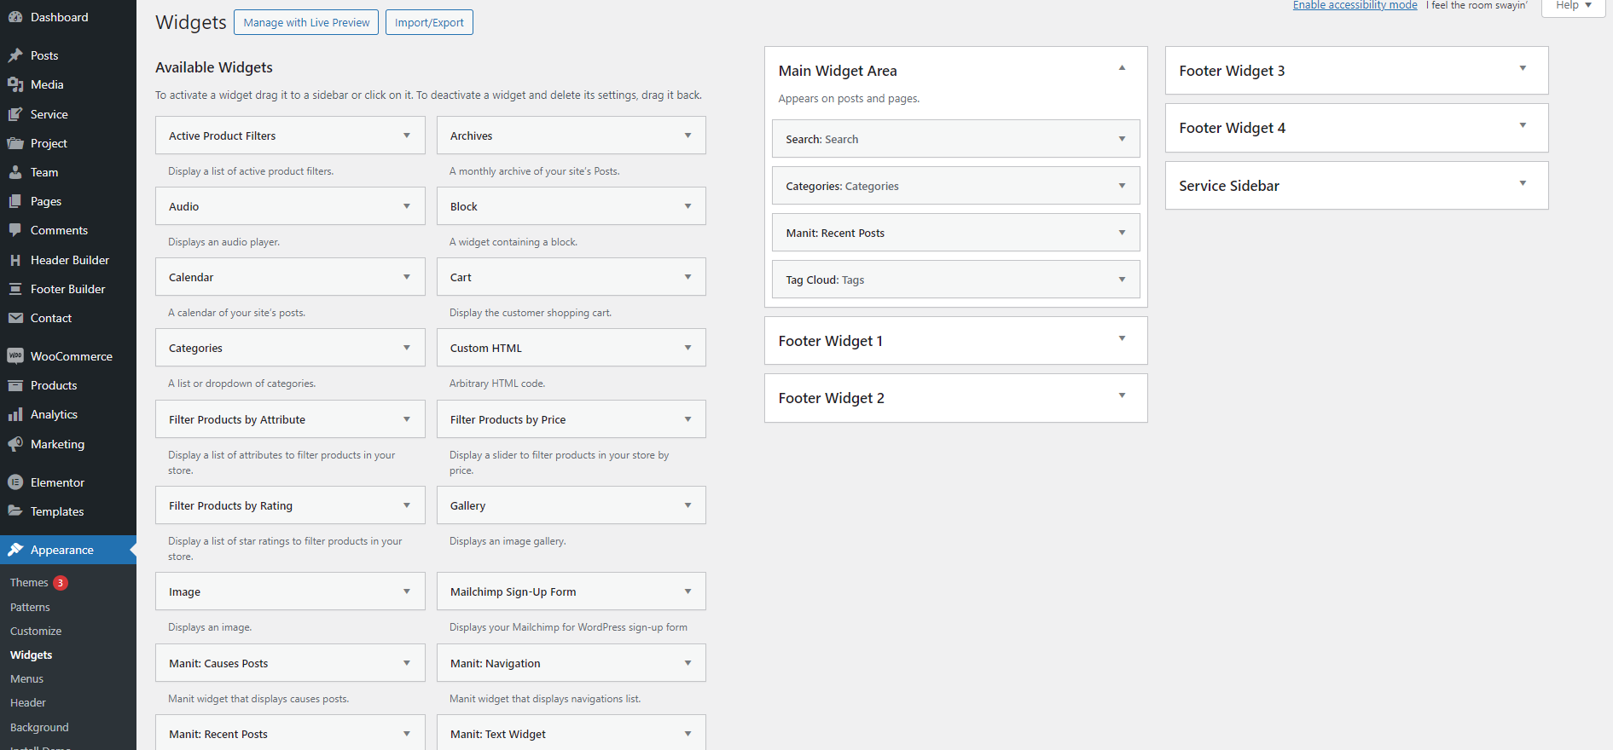Viewport: 1613px width, 750px height.
Task: Click the WooCommerce icon in sidebar
Action: [15, 356]
